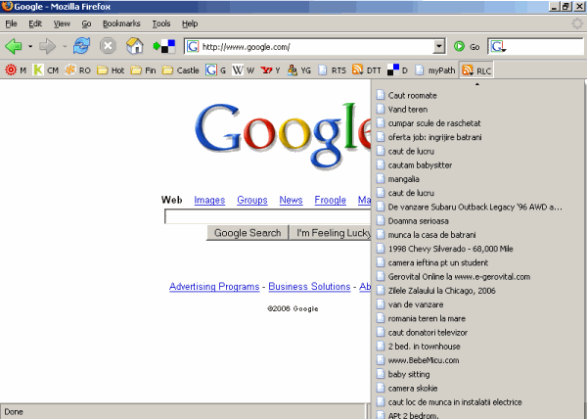Image resolution: width=587 pixels, height=419 pixels.
Task: Open the DTT feed bookmark
Action: tap(367, 70)
